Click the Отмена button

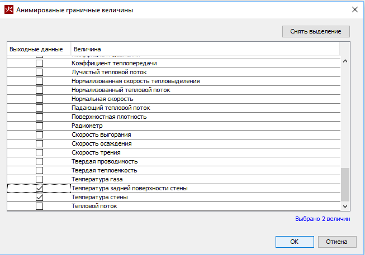click(337, 242)
